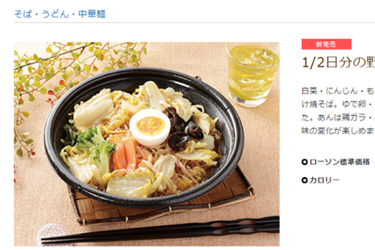Click the description line starting 味の変化が楽しめま
Screen dimensions: 375x250
tap(338, 131)
